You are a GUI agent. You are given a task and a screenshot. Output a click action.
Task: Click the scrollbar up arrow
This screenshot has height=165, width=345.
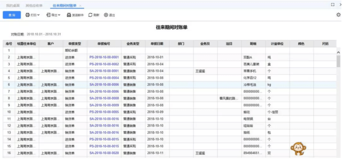point(339,52)
